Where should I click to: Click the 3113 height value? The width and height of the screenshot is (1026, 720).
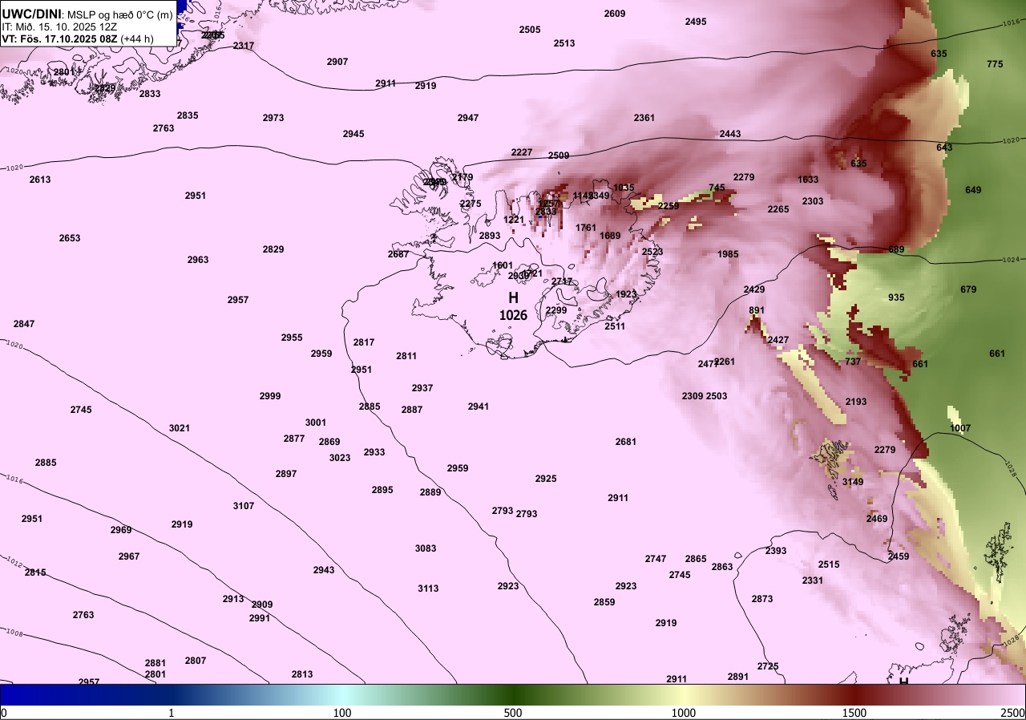[x=428, y=589]
